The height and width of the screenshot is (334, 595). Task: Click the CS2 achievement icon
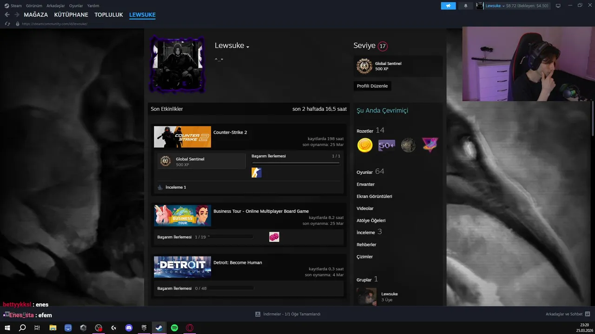[257, 173]
